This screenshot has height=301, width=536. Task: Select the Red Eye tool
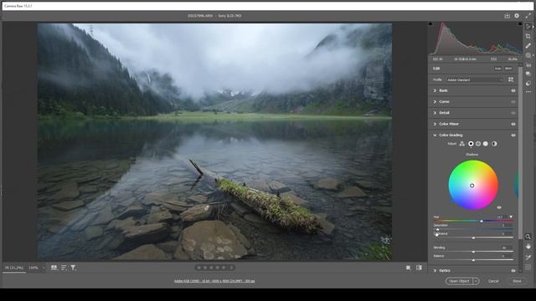click(528, 65)
